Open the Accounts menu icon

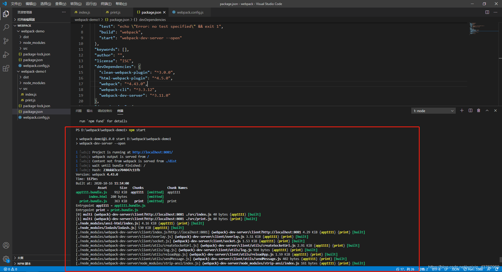pos(6,245)
